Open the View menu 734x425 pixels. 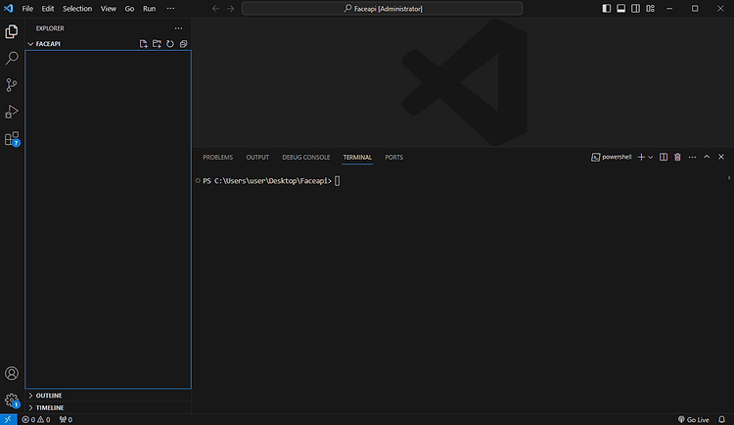pyautogui.click(x=108, y=9)
